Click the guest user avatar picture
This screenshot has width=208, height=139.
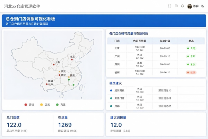[x=190, y=6]
